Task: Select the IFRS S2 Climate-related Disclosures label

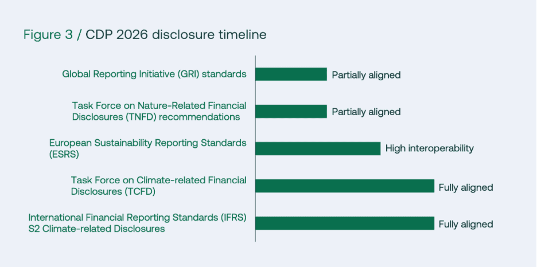Action: pos(138,223)
